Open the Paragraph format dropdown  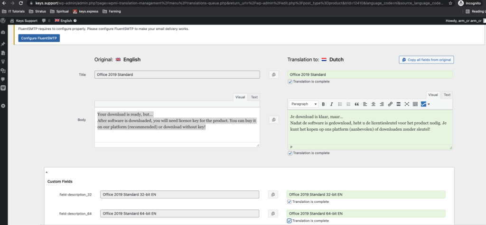click(x=303, y=104)
